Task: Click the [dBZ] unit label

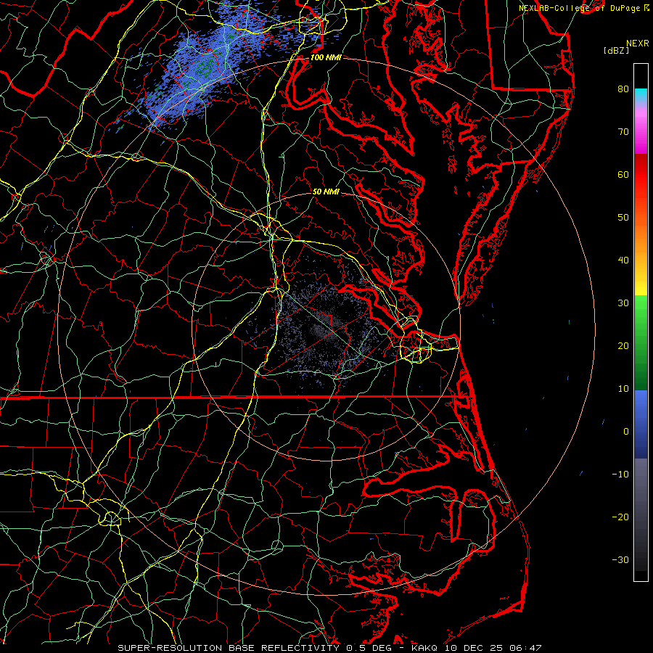Action: coord(616,51)
